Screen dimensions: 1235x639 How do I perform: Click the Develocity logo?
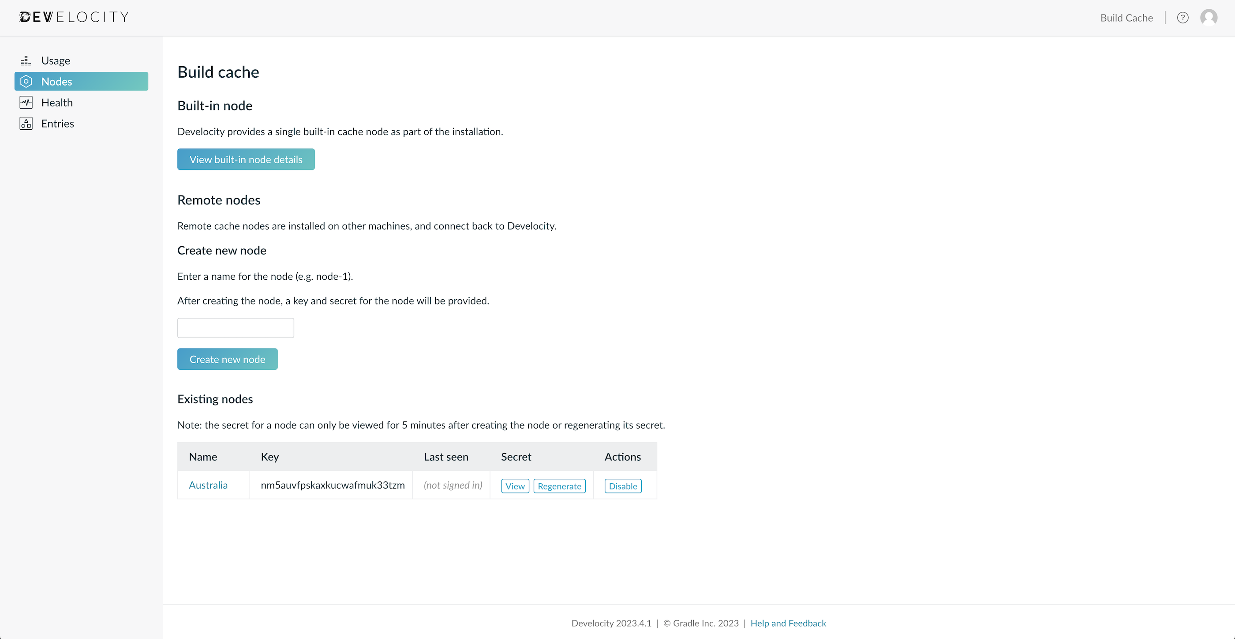74,17
